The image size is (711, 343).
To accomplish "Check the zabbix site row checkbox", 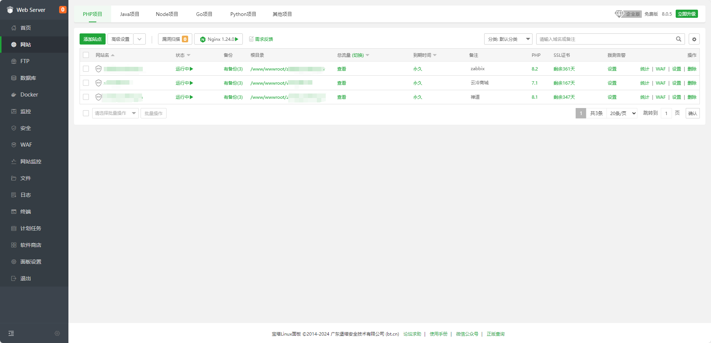I will (x=86, y=69).
